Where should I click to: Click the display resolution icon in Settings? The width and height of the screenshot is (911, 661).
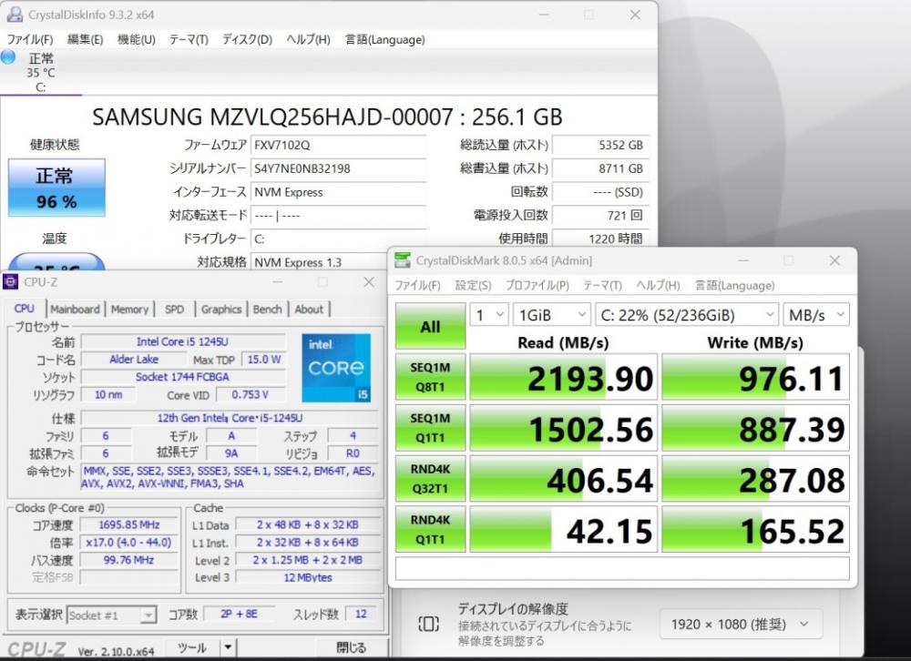(428, 625)
